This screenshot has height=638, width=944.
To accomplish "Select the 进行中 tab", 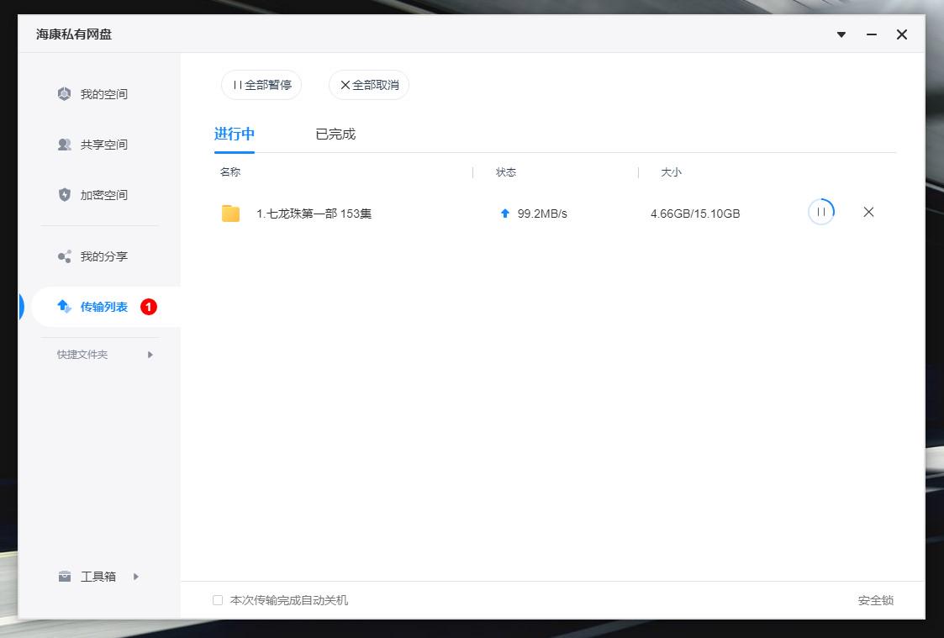I will (235, 133).
